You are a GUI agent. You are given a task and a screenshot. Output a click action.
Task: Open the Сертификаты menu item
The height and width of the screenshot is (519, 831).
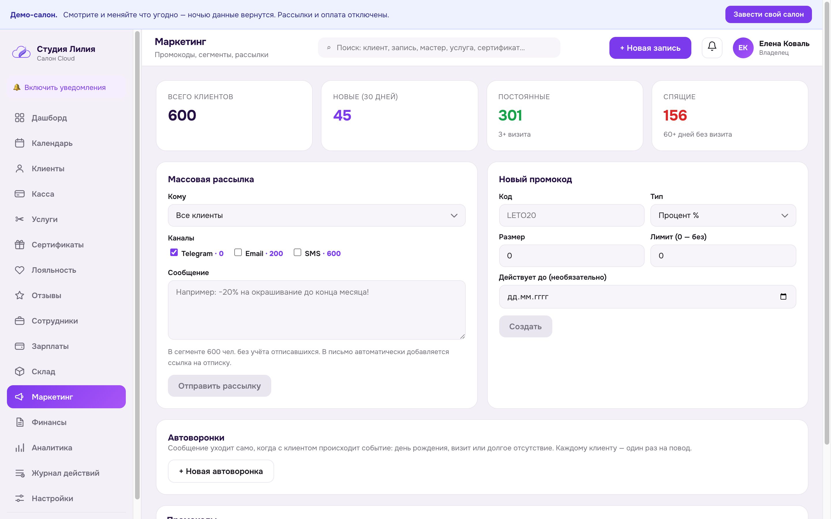pyautogui.click(x=66, y=245)
